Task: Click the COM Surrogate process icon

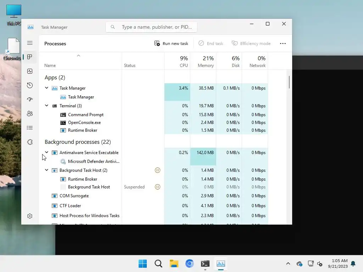Action: pos(54,196)
